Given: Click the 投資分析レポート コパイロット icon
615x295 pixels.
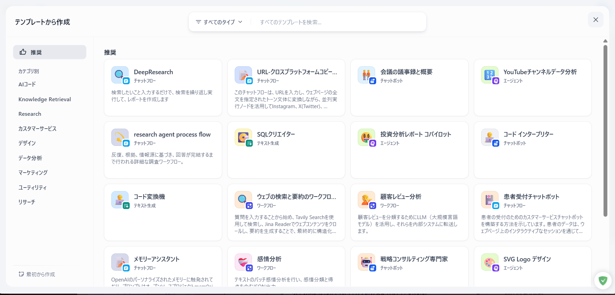Looking at the screenshot, I should click(366, 137).
